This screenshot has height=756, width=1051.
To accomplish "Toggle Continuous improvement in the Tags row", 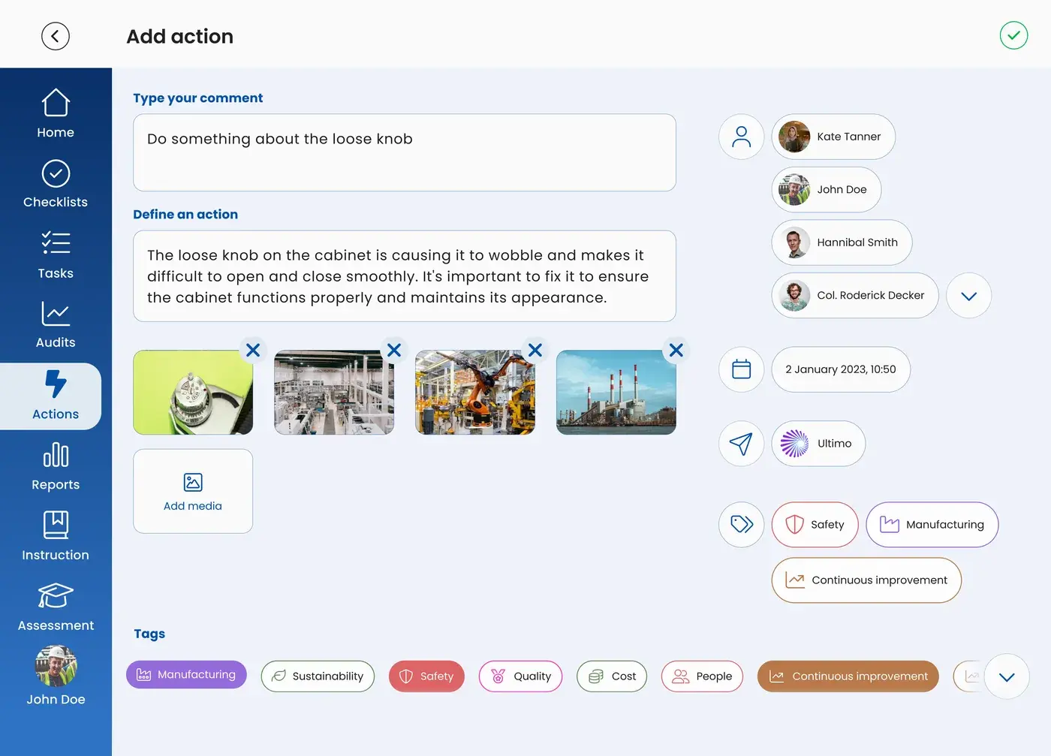I will click(x=848, y=676).
